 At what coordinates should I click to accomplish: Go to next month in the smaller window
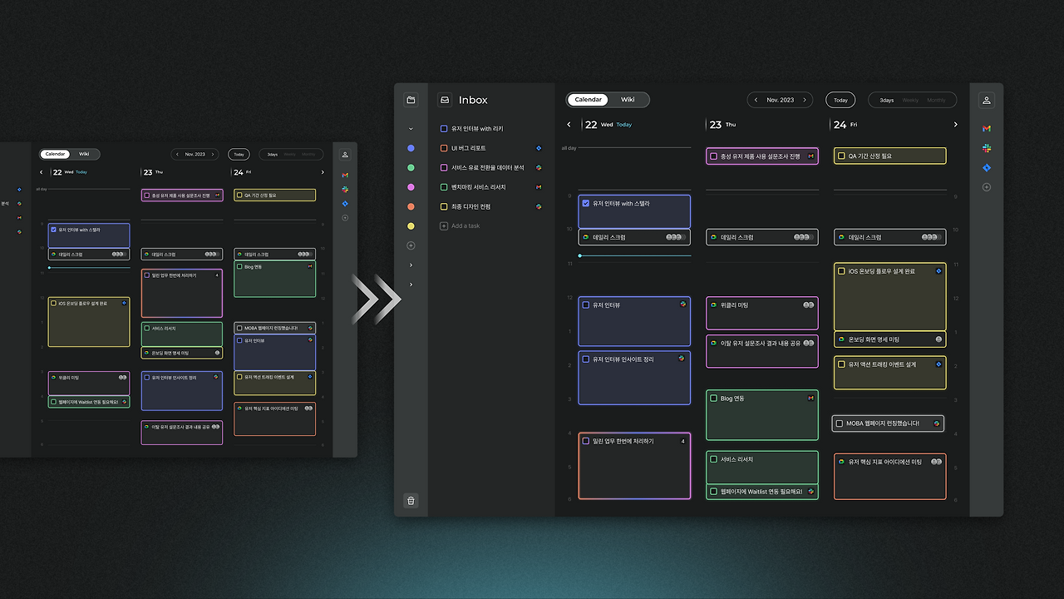213,154
